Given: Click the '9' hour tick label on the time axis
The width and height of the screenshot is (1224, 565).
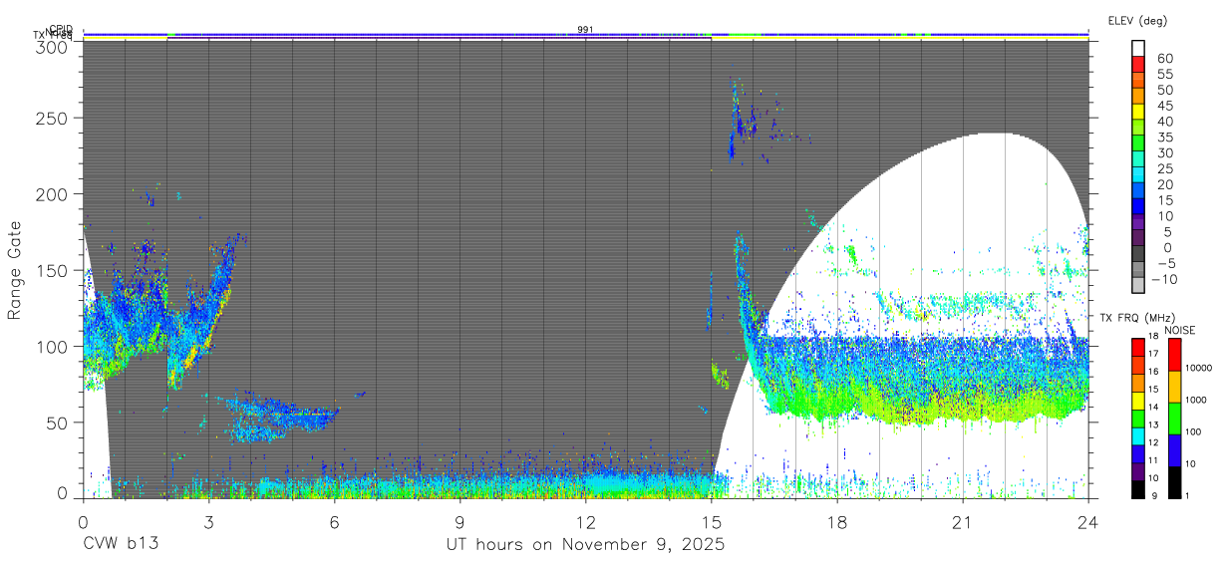Looking at the screenshot, I should (459, 521).
